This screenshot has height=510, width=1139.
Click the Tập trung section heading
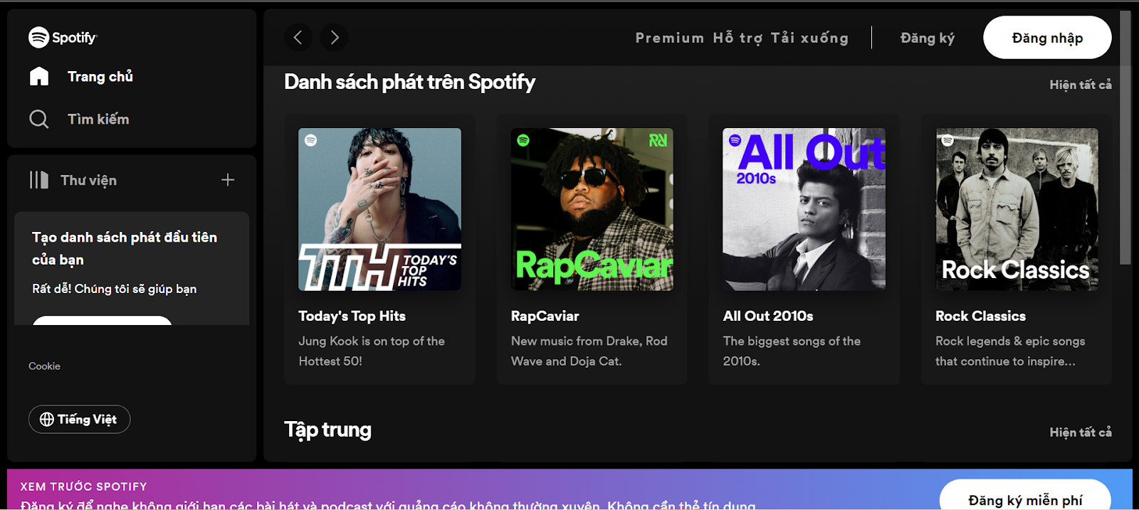[x=327, y=430]
